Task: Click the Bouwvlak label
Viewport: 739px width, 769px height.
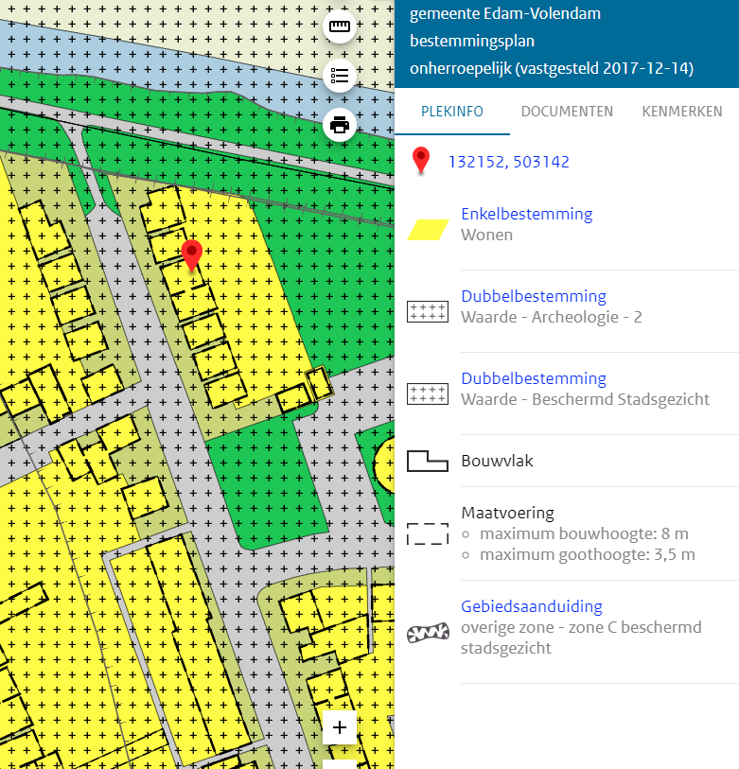Action: 497,461
